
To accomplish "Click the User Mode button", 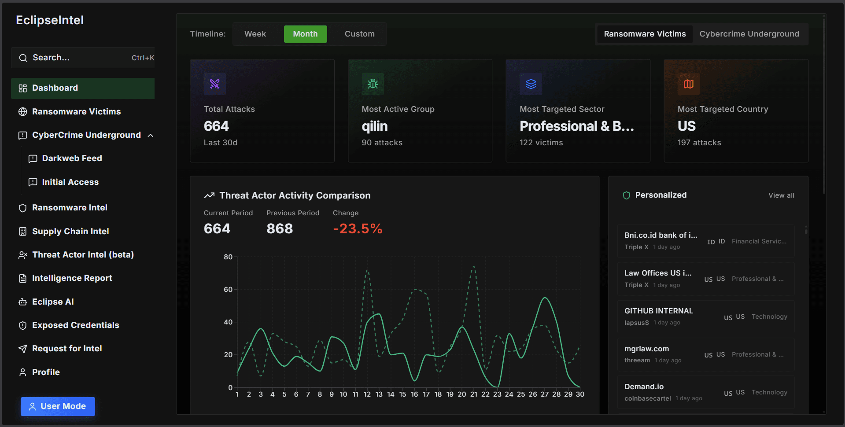I will pos(58,406).
